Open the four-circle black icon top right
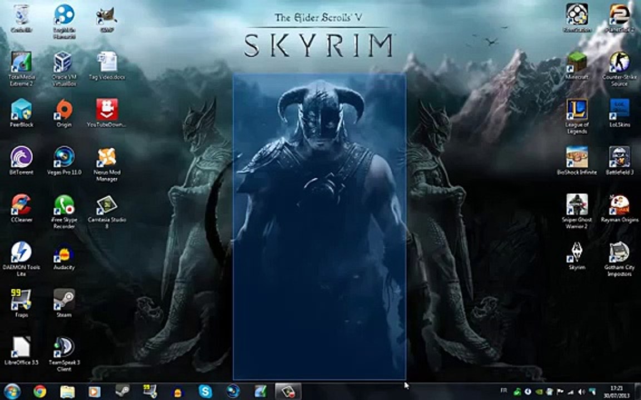The height and width of the screenshot is (400, 641). coord(577,18)
